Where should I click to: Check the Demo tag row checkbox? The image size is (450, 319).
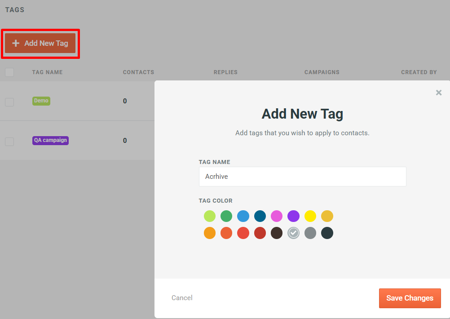click(9, 101)
